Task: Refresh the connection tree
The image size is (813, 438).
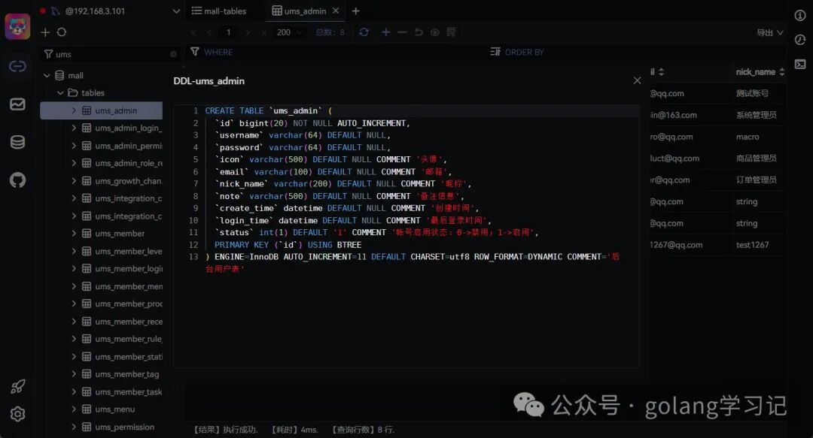Action: 62,32
